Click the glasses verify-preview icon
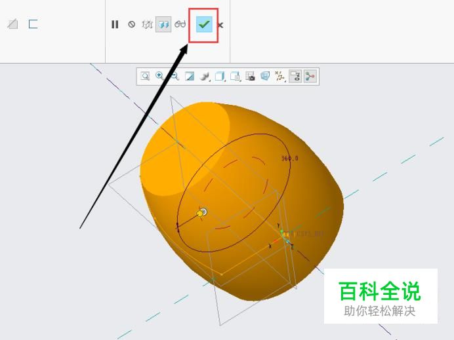The image size is (454, 340). click(180, 24)
